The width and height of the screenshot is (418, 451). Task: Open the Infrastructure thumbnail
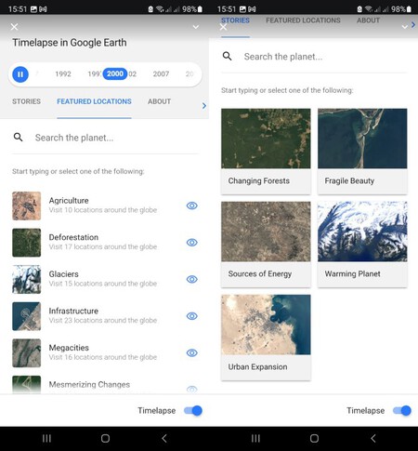tap(27, 316)
